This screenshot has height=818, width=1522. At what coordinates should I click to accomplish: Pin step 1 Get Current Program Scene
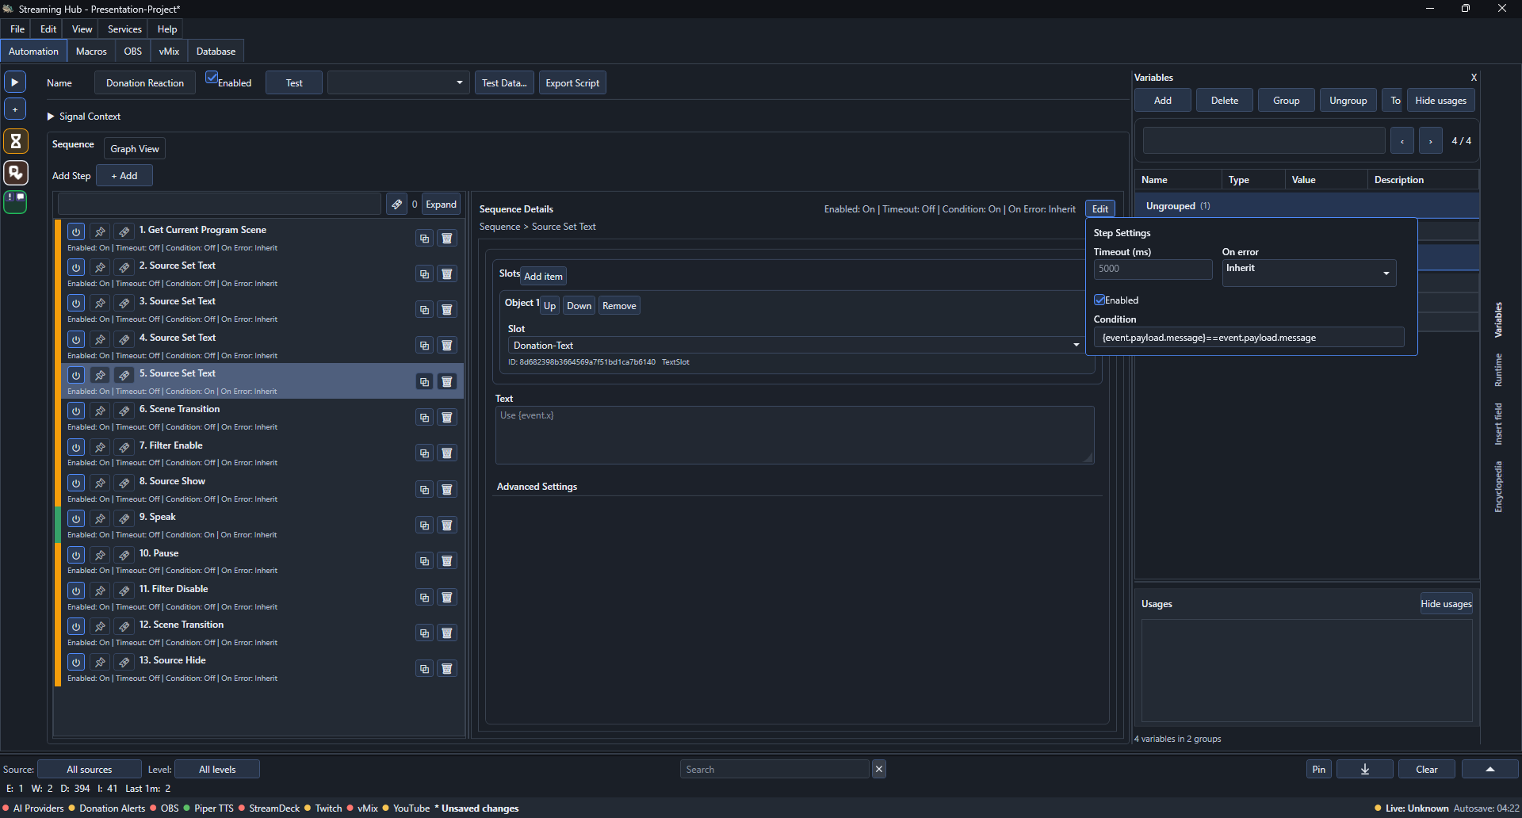pyautogui.click(x=100, y=232)
